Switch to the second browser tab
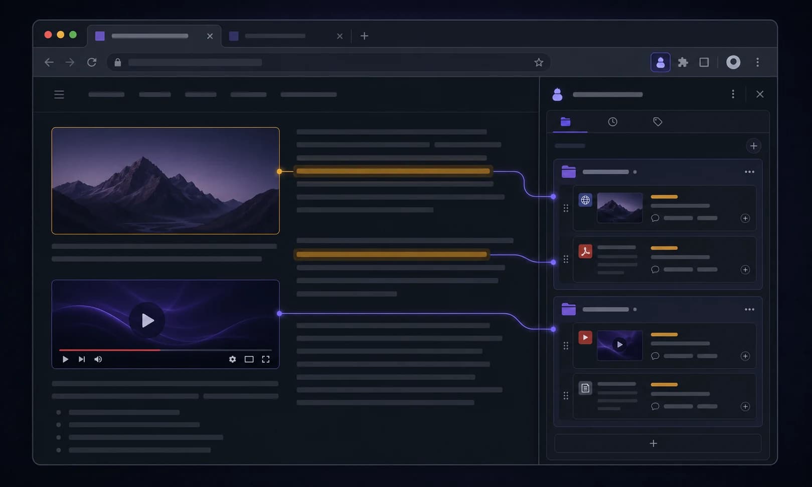Screen dimensions: 812x487 [x=286, y=36]
